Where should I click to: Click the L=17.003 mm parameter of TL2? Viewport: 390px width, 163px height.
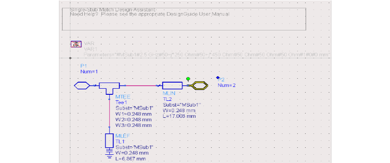click(179, 116)
